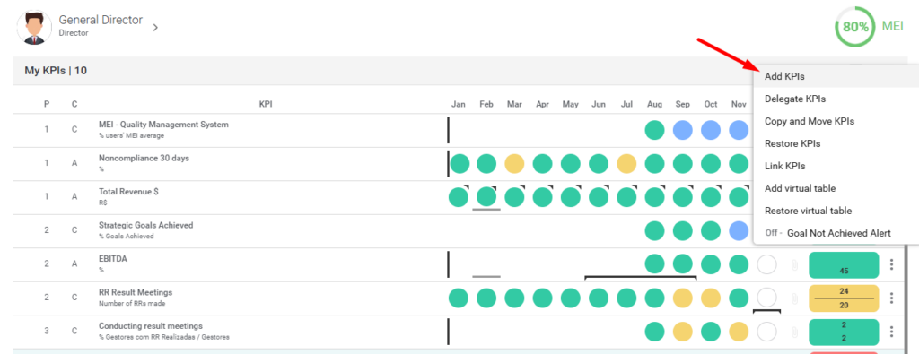Select blue September circle for MEI Quality Management
Image resolution: width=919 pixels, height=354 pixels.
683,129
